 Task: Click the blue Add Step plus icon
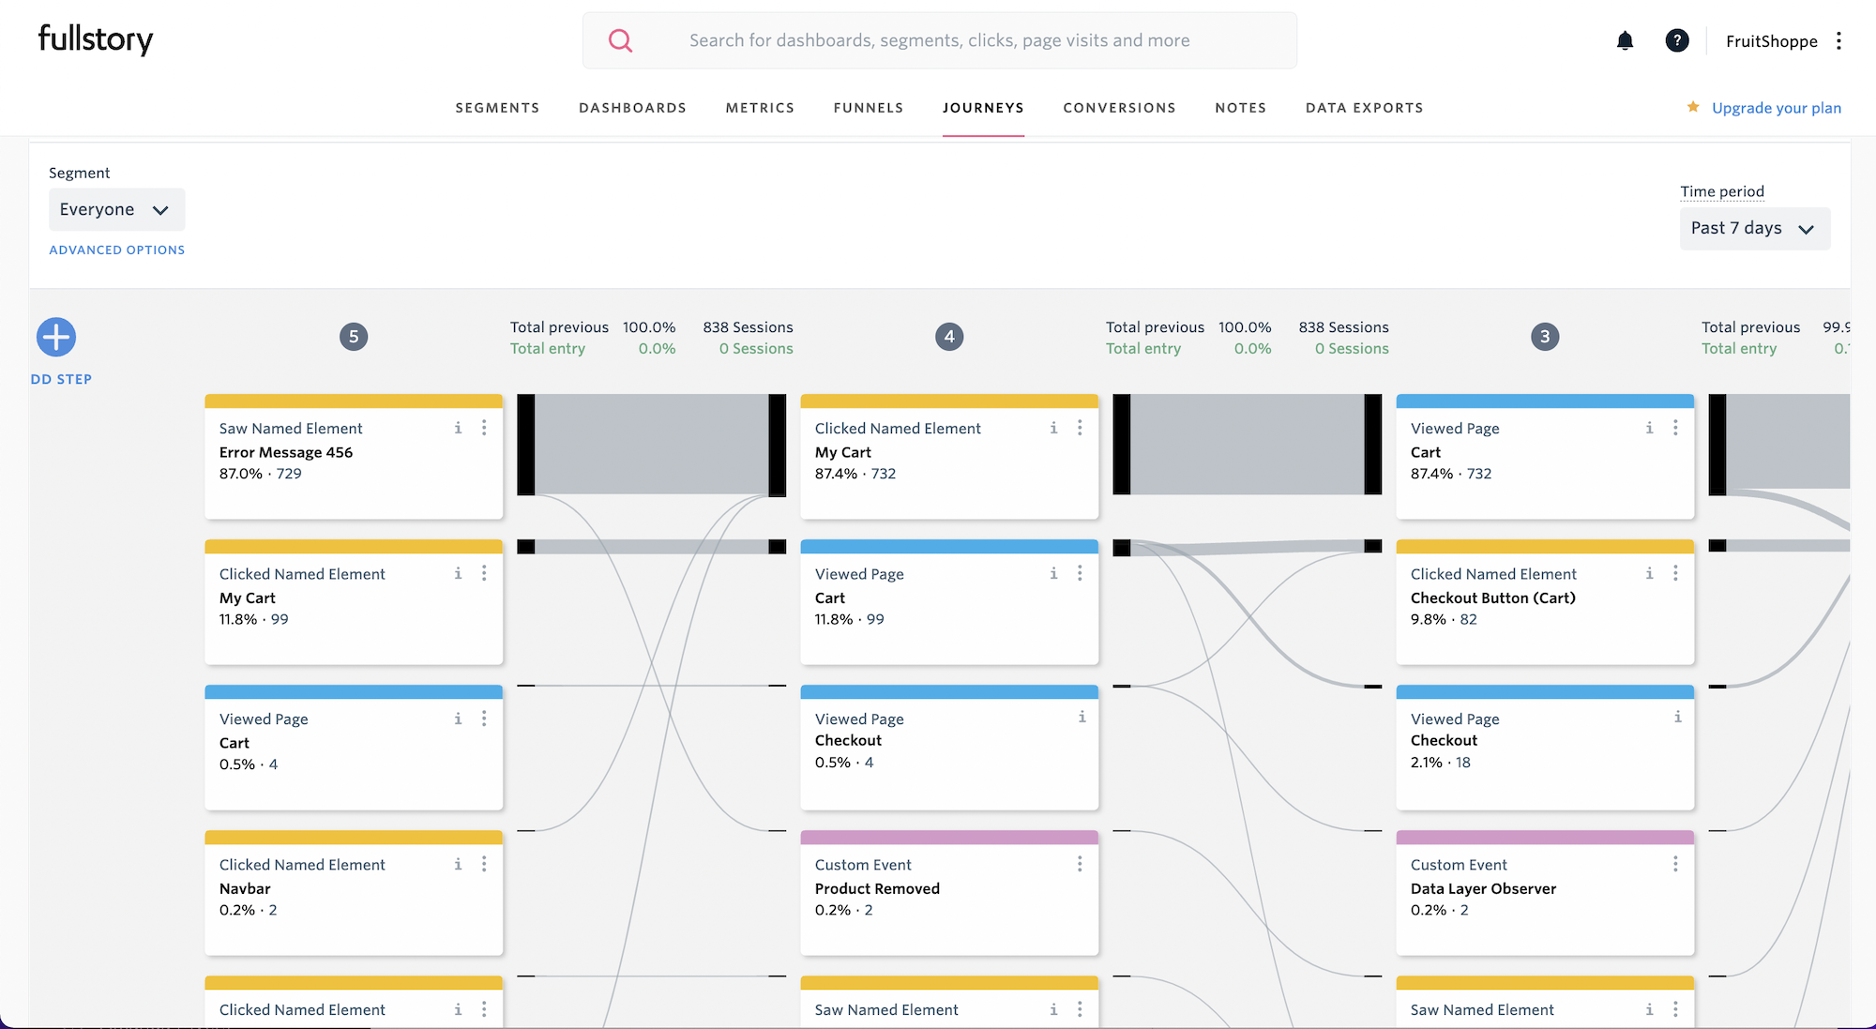pos(56,337)
